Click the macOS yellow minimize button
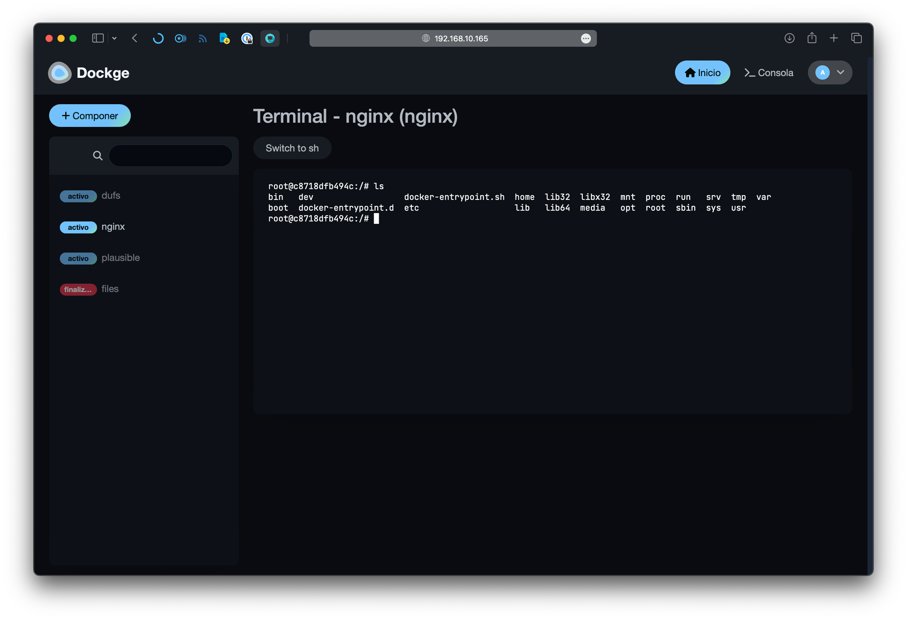Image resolution: width=907 pixels, height=620 pixels. pyautogui.click(x=61, y=39)
